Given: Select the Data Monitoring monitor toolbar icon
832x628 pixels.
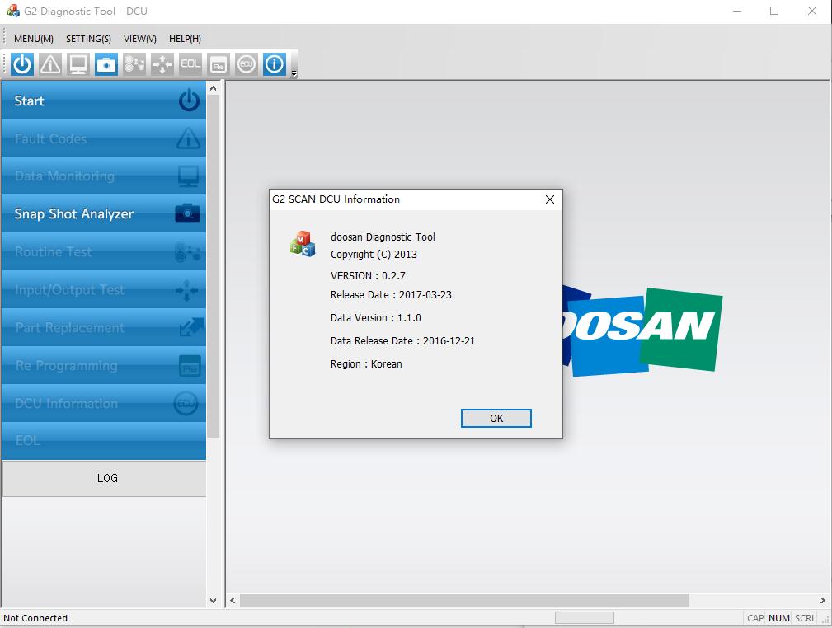Looking at the screenshot, I should pyautogui.click(x=78, y=65).
